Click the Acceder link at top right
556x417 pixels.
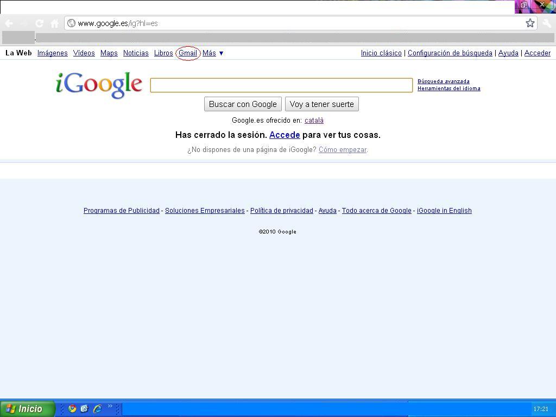click(538, 53)
